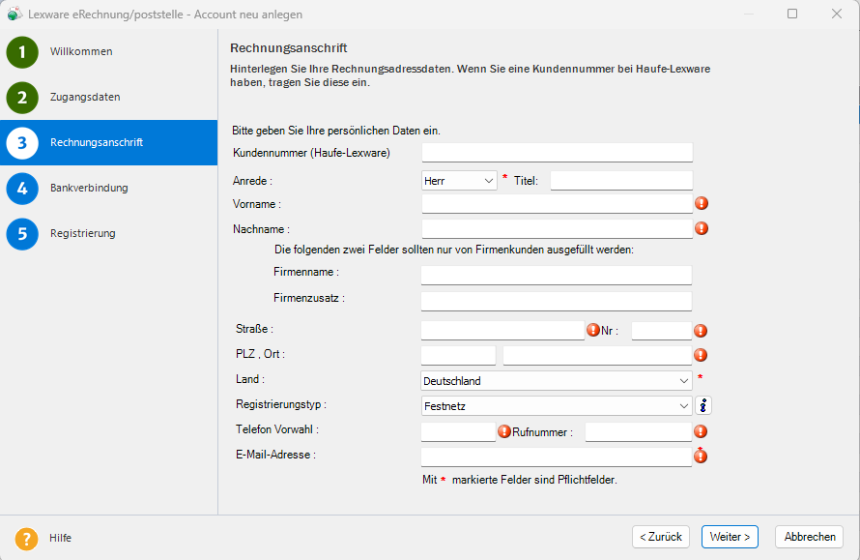Click the step 3 Rechnungsanschrift circle icon
This screenshot has width=860, height=560.
(22, 143)
